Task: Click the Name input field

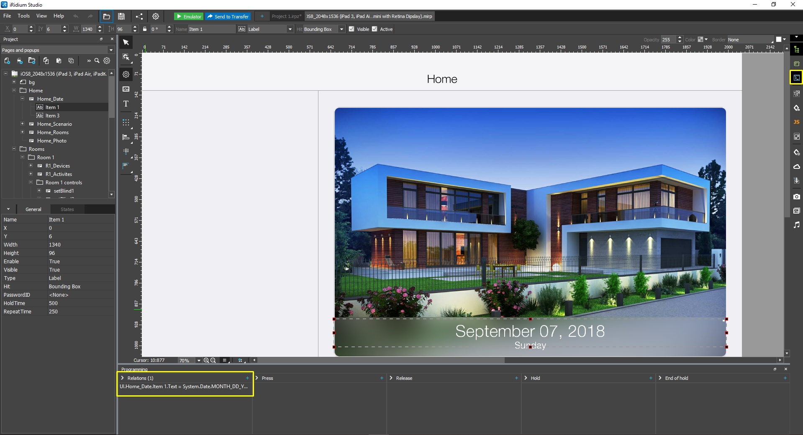Action: click(211, 29)
